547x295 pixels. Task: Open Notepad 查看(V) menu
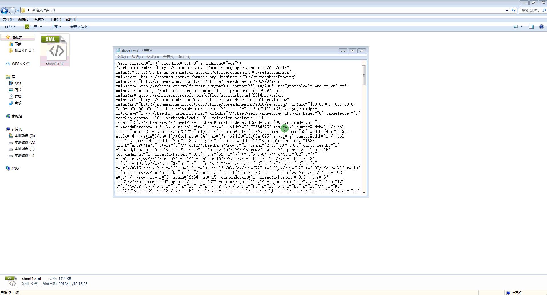[x=168, y=57]
